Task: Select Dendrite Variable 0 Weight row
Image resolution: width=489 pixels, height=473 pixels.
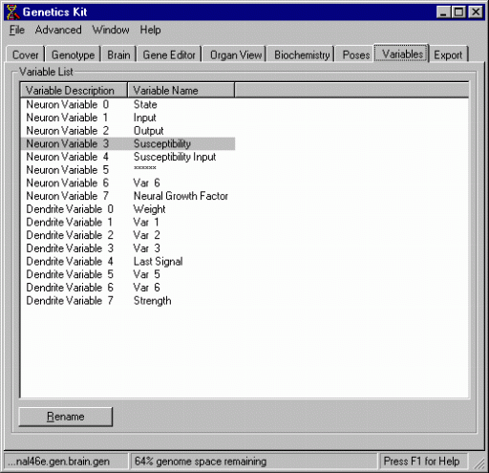Action: click(127, 209)
